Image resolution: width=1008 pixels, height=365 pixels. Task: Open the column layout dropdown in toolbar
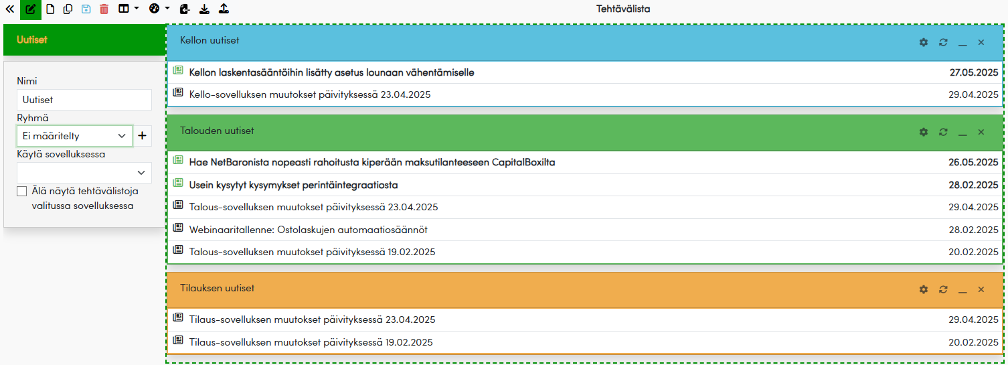pos(128,9)
